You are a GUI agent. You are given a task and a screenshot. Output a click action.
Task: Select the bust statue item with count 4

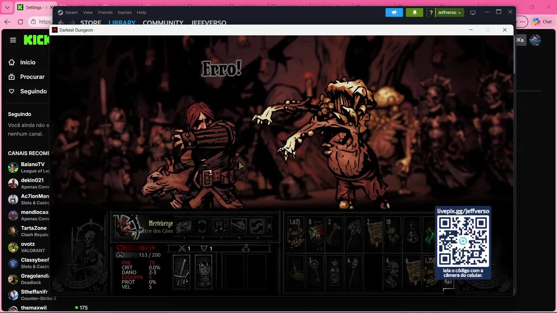[393, 271]
